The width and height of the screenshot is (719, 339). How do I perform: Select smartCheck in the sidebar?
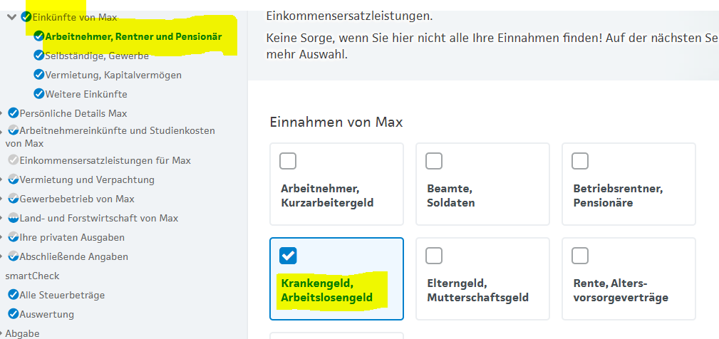[x=32, y=276]
